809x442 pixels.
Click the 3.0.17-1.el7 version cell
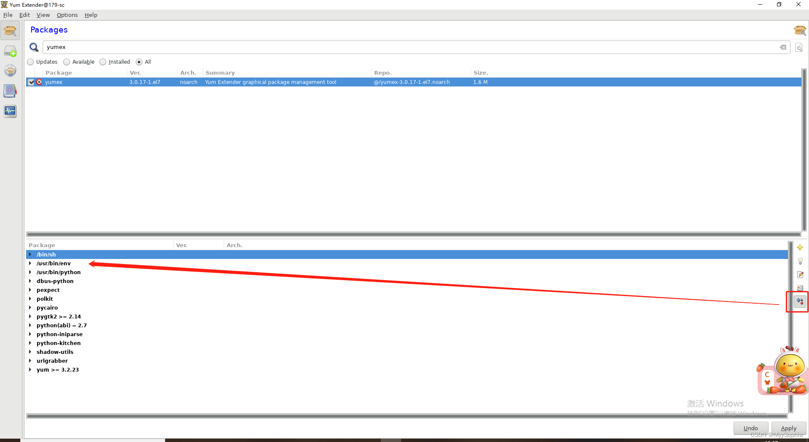click(145, 82)
